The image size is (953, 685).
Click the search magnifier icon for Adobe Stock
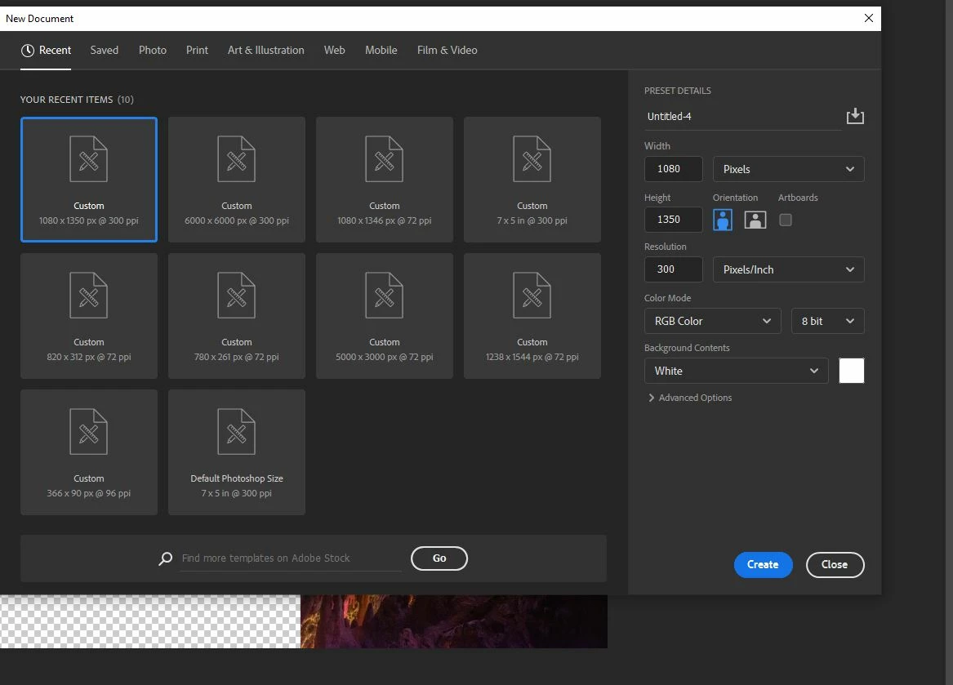165,558
